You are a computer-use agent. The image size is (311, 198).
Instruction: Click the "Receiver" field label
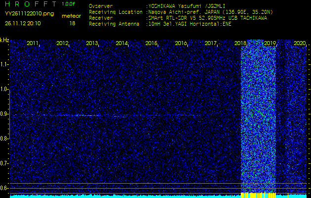pos(101,18)
